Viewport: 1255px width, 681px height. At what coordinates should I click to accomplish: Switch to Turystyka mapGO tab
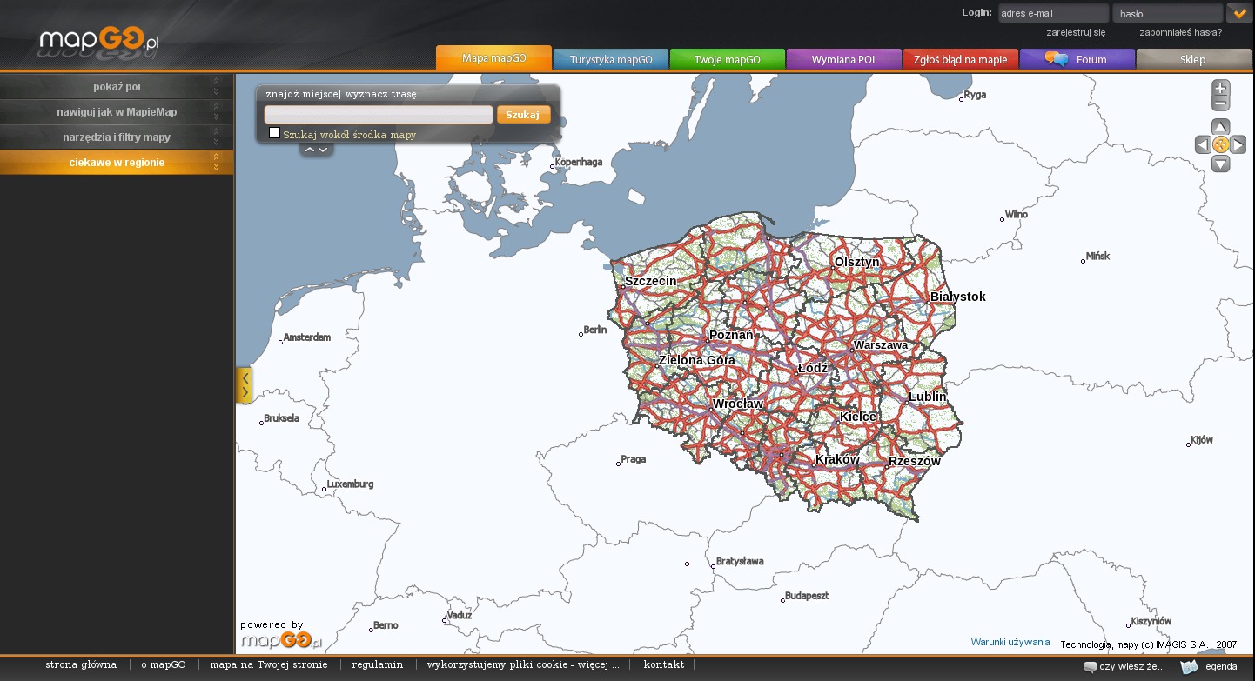click(610, 60)
